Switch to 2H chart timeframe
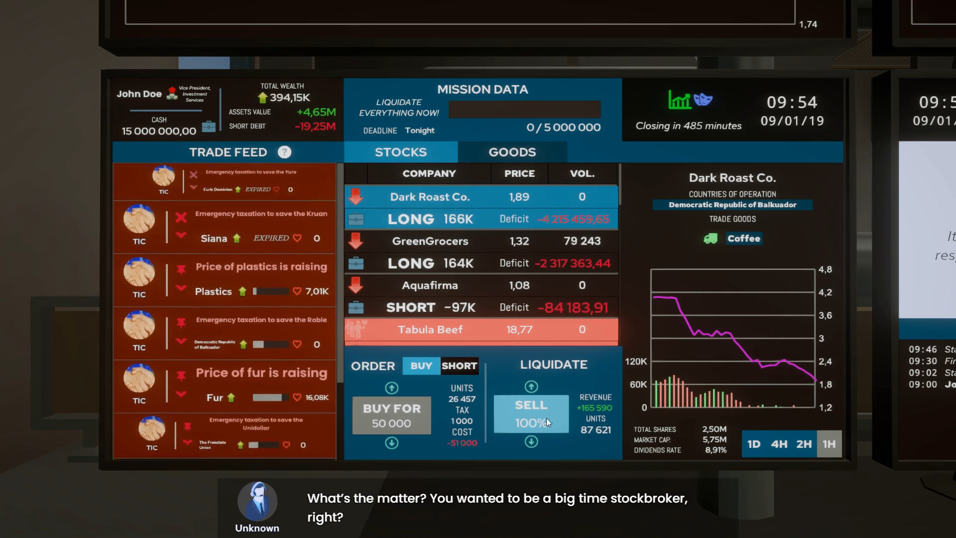 (804, 444)
